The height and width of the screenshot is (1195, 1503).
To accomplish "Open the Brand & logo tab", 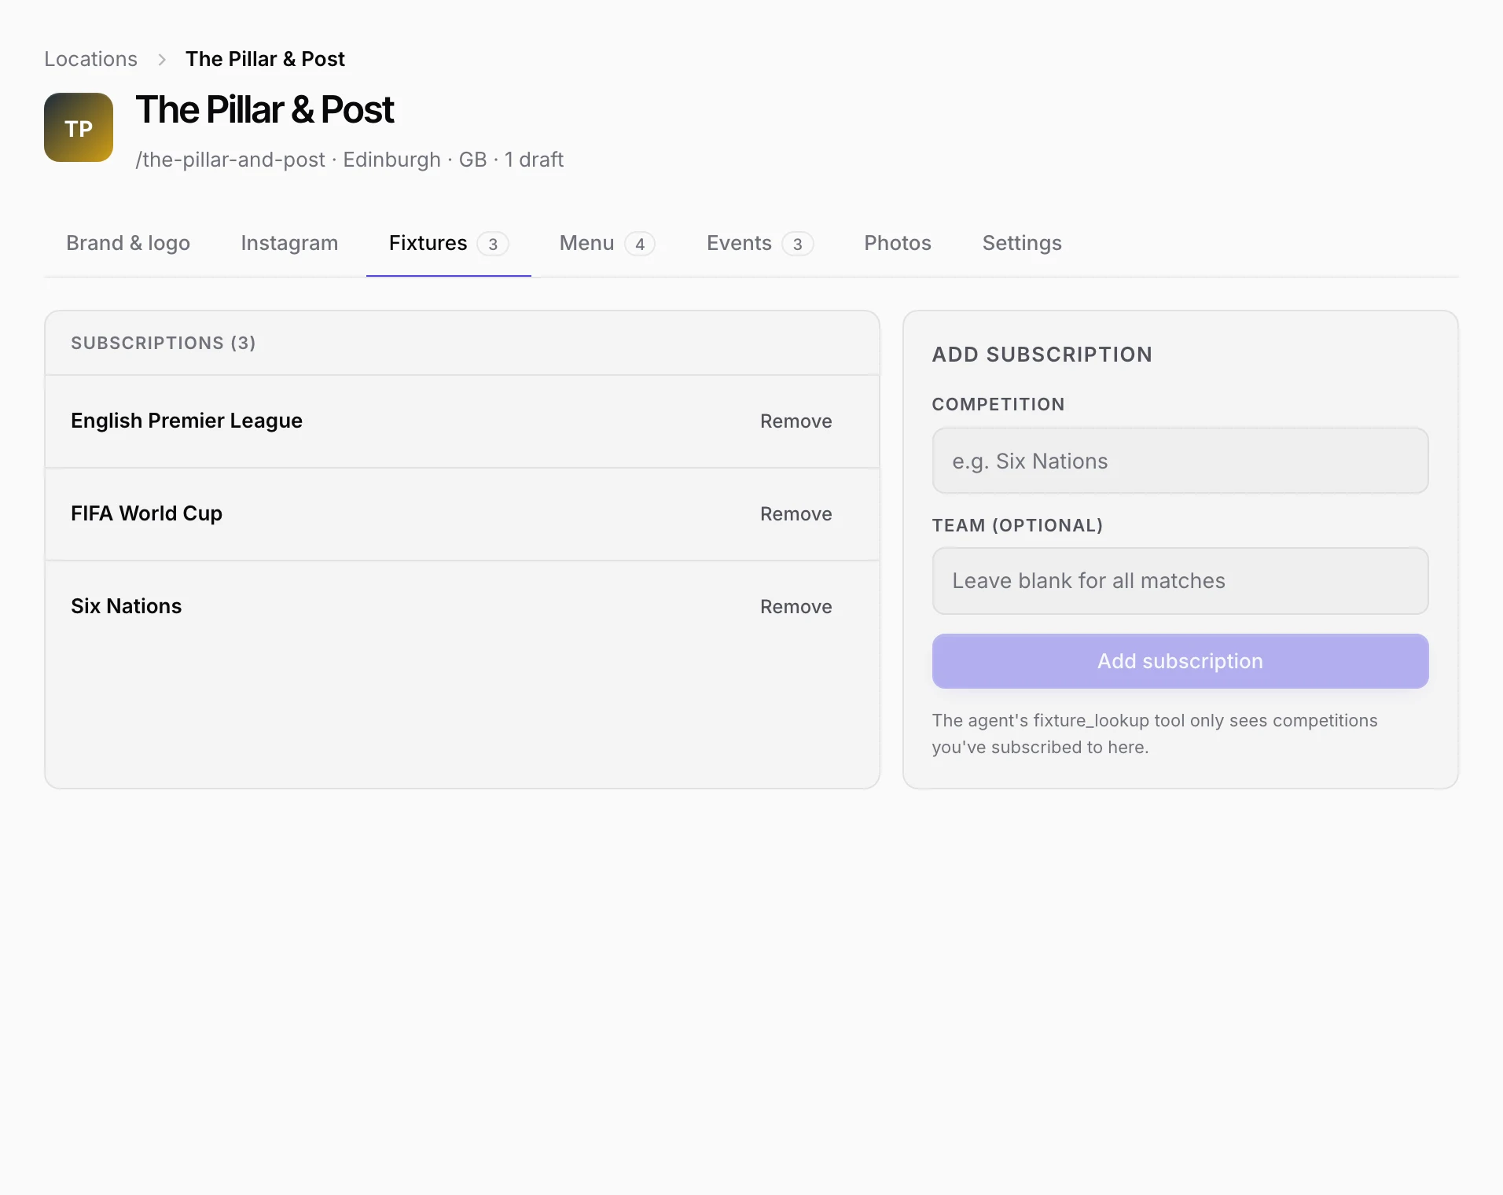I will click(x=128, y=243).
